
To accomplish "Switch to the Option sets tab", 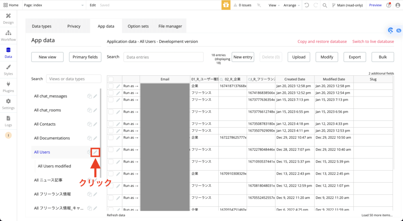I will pyautogui.click(x=138, y=26).
